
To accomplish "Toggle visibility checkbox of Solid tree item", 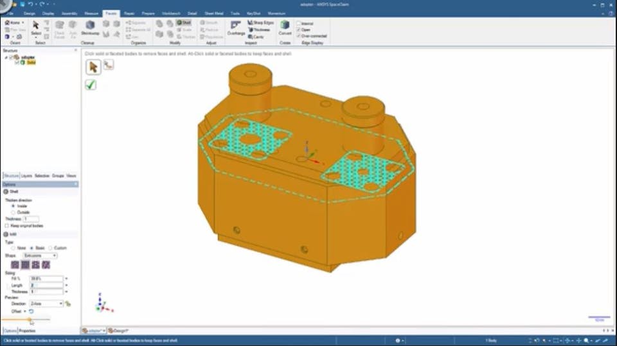I will [x=17, y=62].
